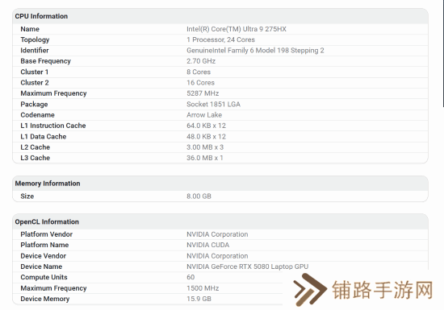Click the watermark double-arrow logo icon
This screenshot has height=310, width=444.
click(x=310, y=289)
